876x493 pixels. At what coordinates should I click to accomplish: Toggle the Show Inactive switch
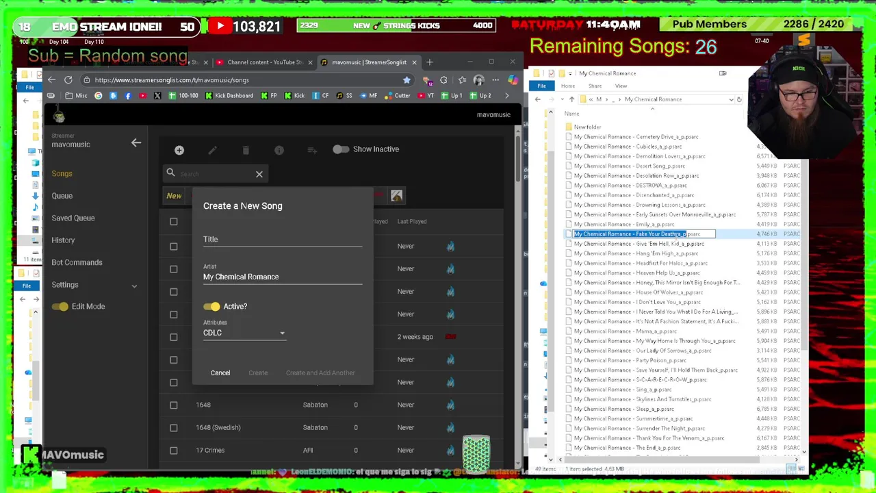(x=341, y=149)
